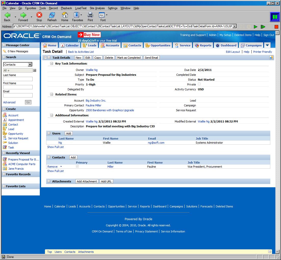This screenshot has height=260, width=281.
Task: Click the blue pause recording icon
Action: (x=275, y=17)
